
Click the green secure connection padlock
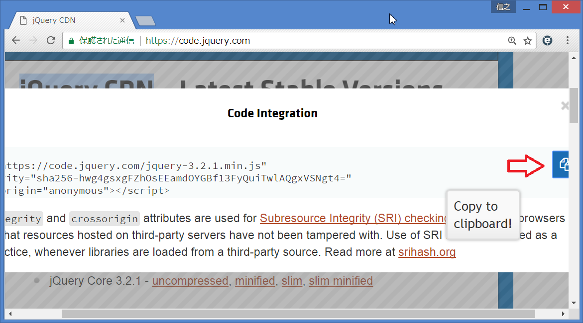71,41
